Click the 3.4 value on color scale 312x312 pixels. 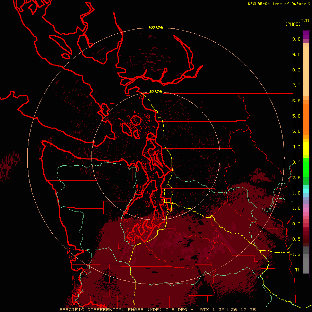[296, 162]
